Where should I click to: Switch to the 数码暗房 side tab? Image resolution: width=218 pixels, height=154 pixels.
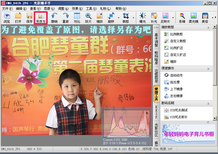[x=156, y=58]
